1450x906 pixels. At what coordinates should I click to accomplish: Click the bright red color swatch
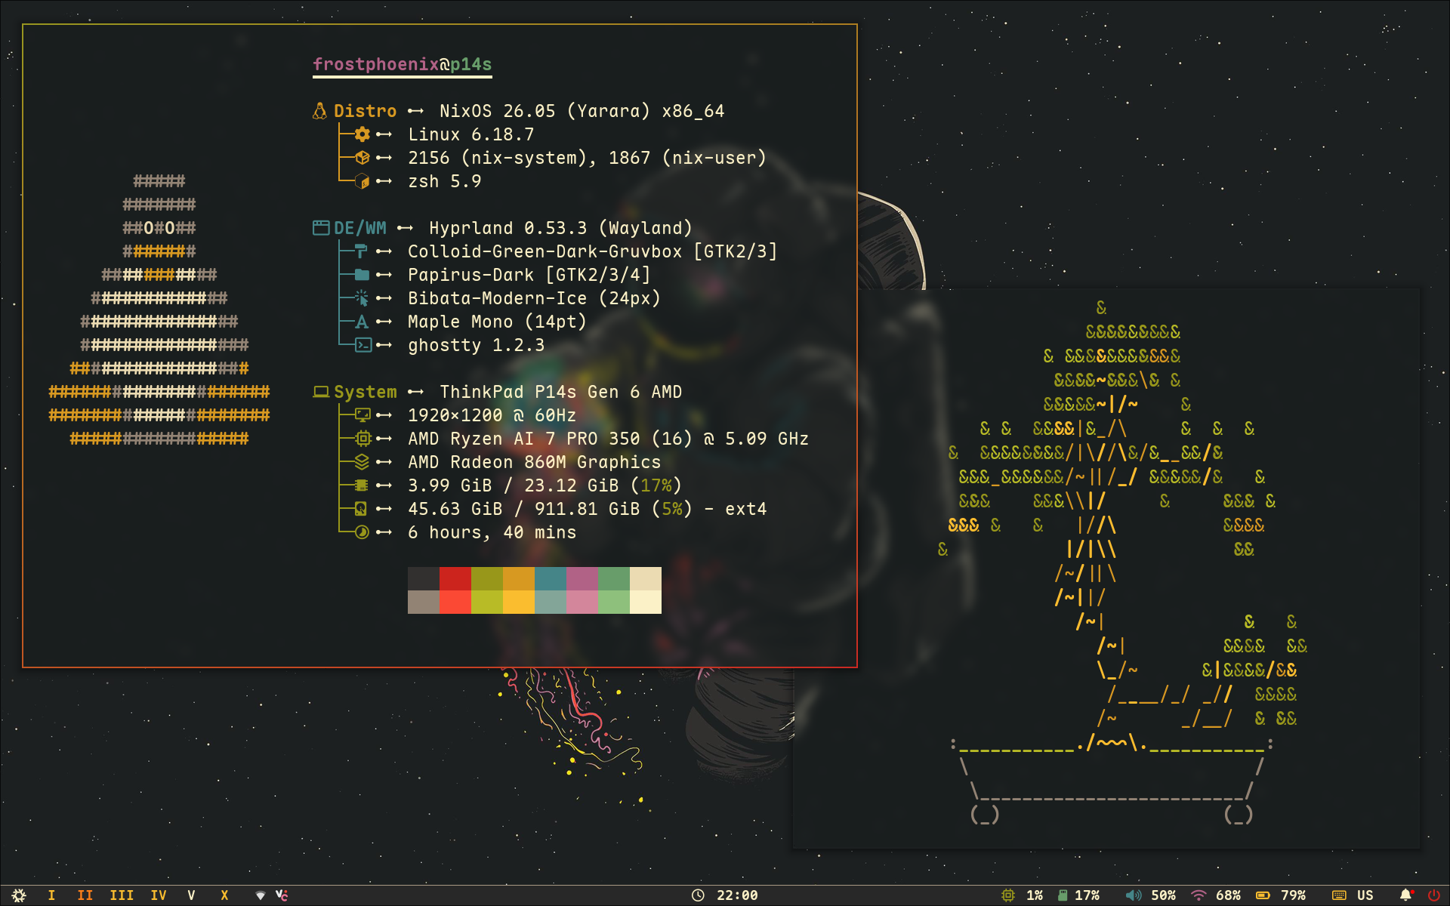coord(455,602)
